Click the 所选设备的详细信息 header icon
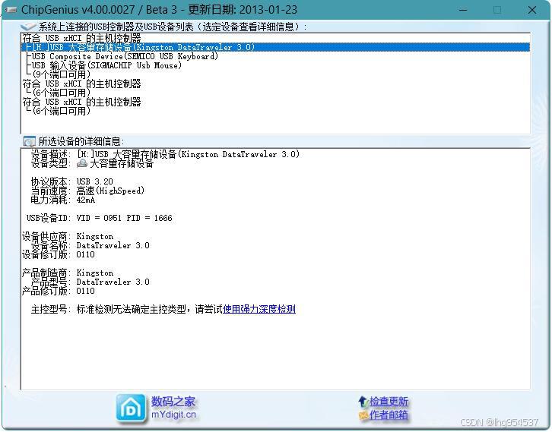Image resolution: width=552 pixels, height=432 pixels. pos(29,141)
